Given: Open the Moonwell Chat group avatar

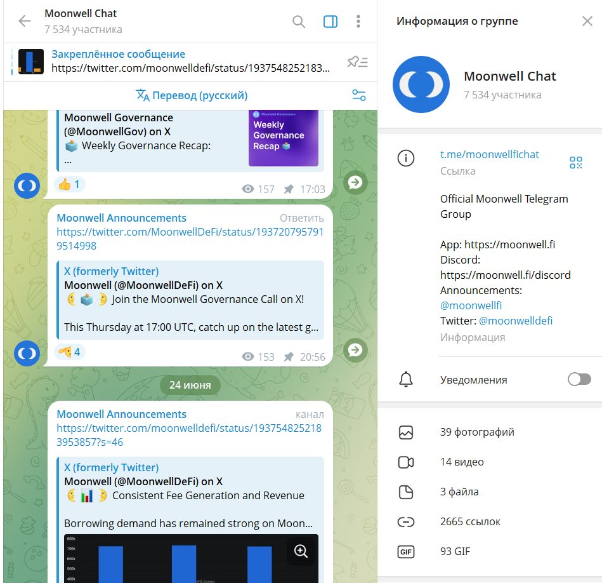Looking at the screenshot, I should coord(421,84).
